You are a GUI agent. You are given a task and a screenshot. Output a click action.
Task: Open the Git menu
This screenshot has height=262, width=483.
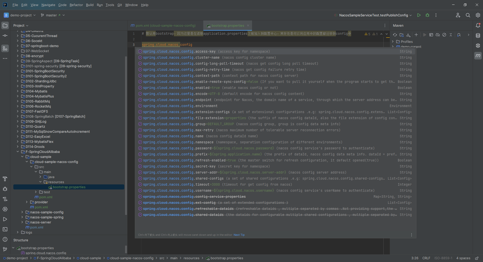point(119,5)
